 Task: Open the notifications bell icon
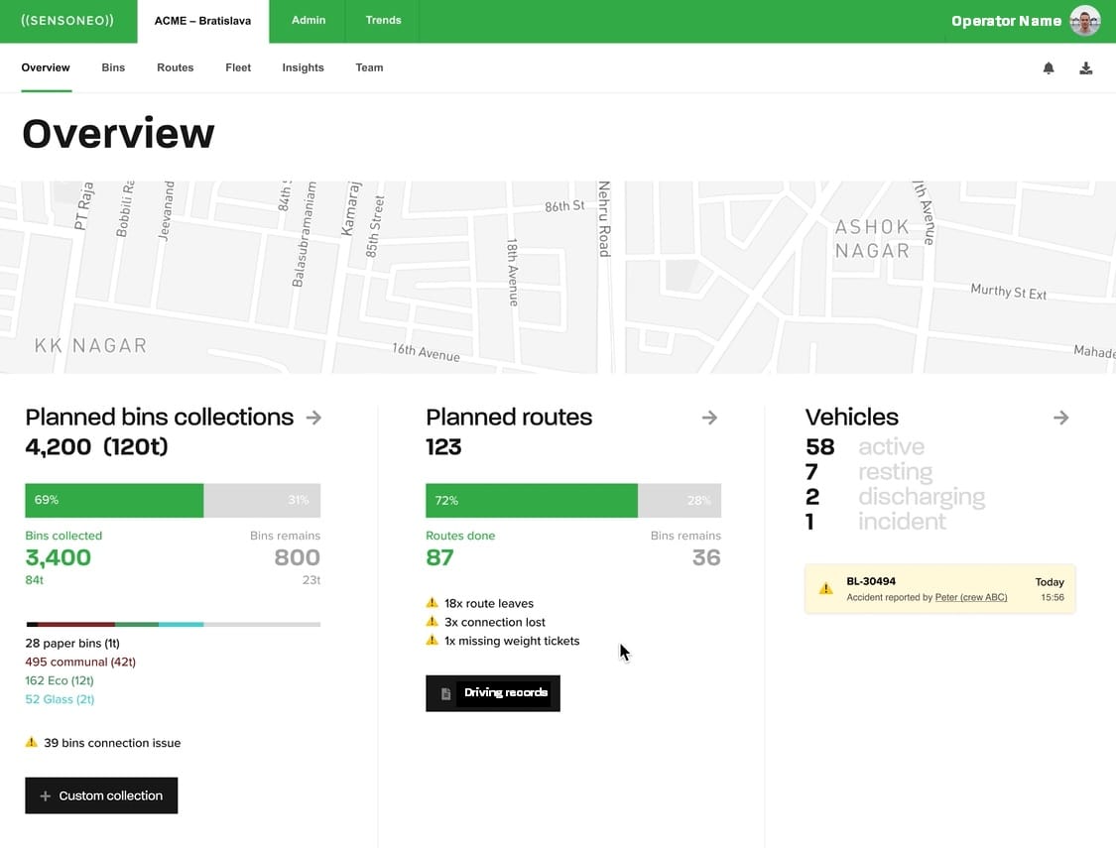pyautogui.click(x=1049, y=68)
